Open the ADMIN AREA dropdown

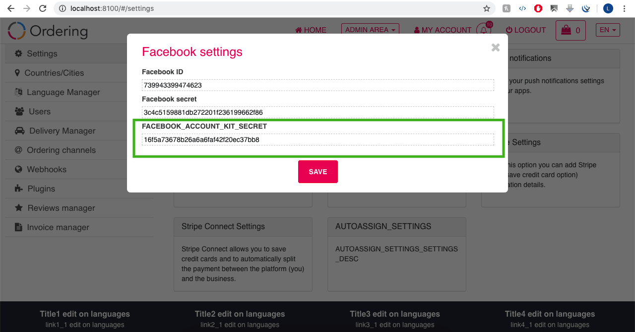(371, 30)
